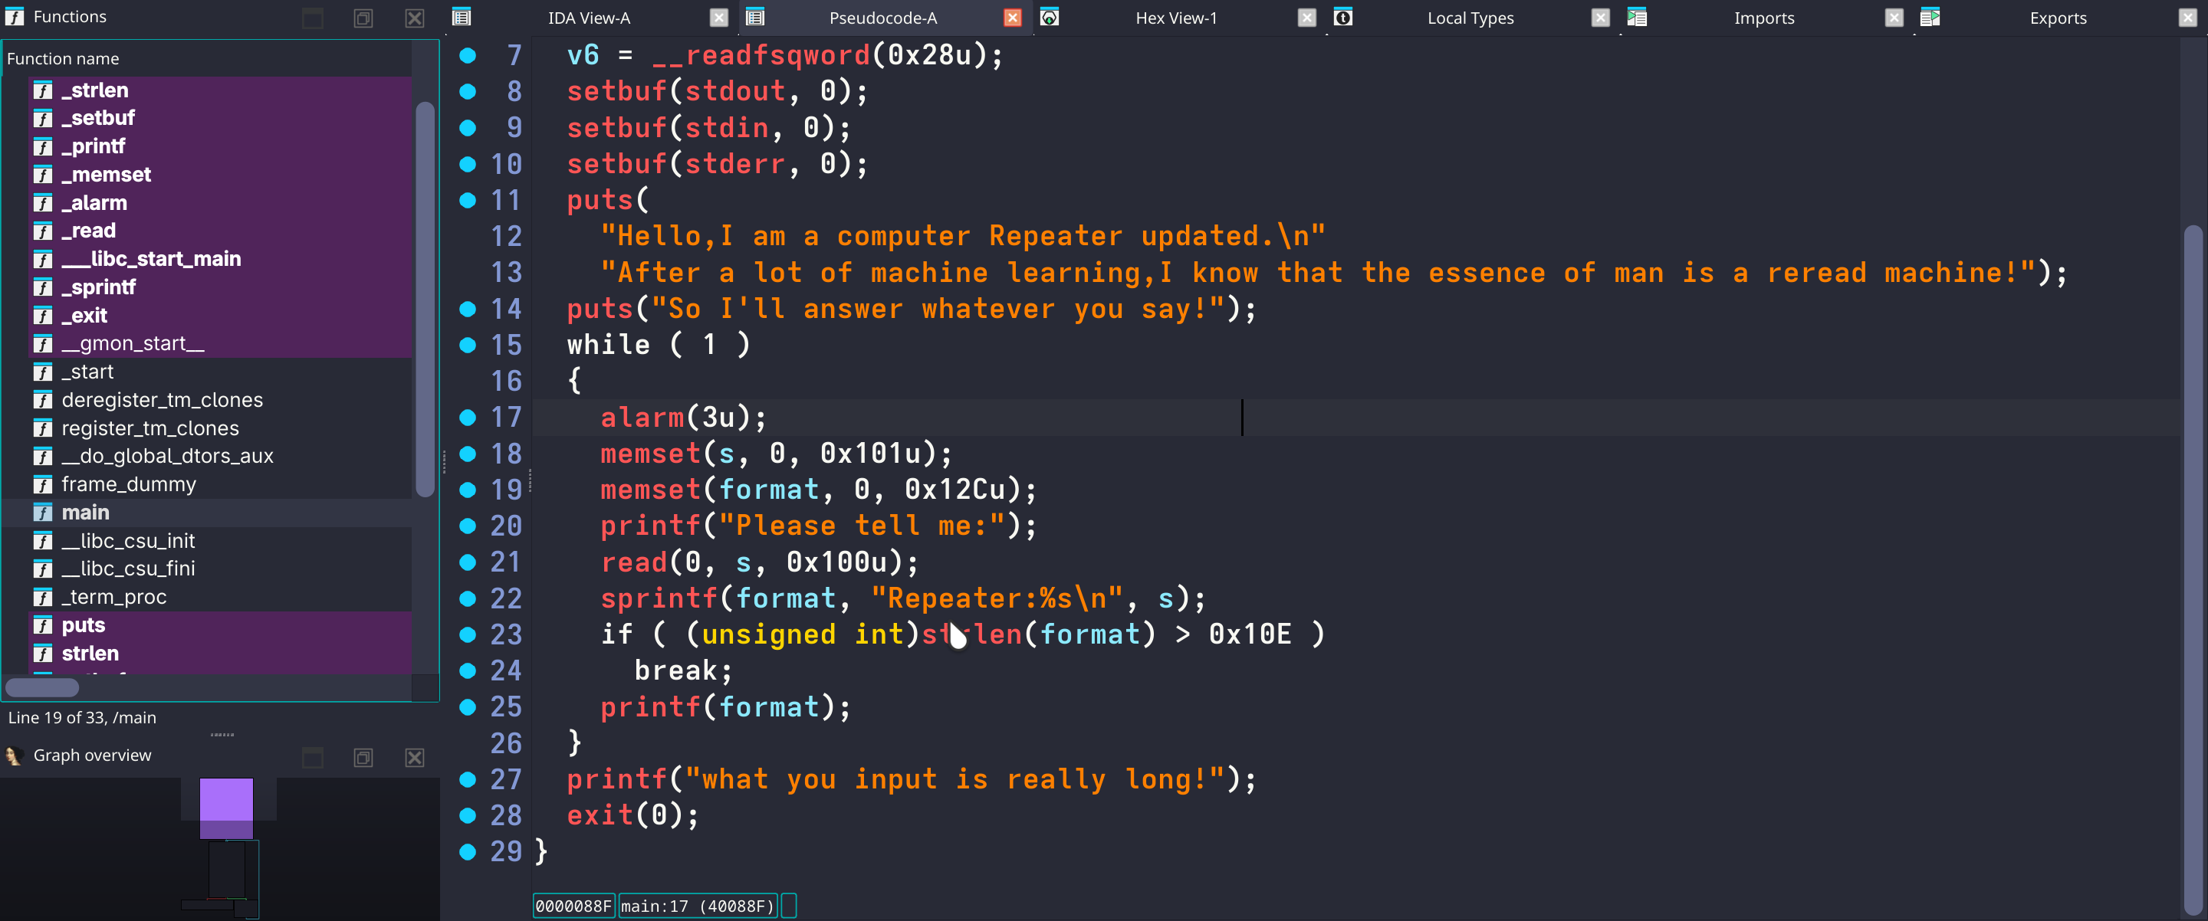Click the Graph overview title icon
Viewport: 2208px width, 921px height.
(15, 755)
